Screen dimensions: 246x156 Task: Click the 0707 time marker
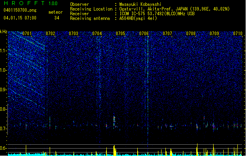click(167, 34)
